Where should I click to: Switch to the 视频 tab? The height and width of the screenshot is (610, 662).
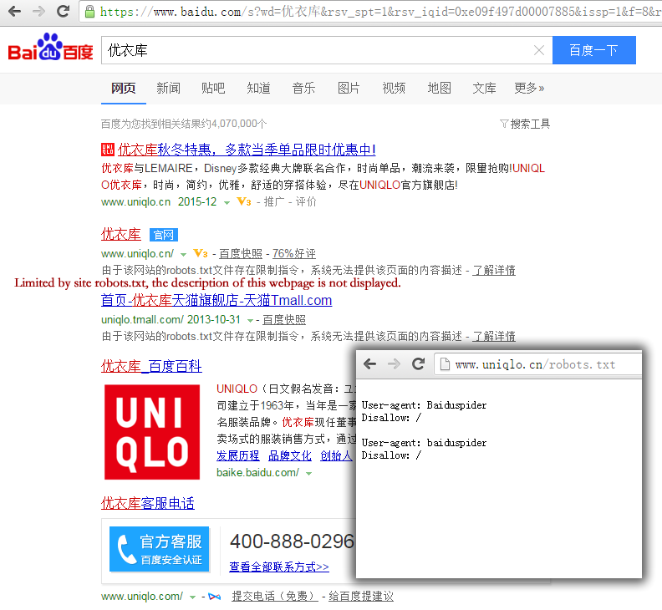pyautogui.click(x=394, y=89)
